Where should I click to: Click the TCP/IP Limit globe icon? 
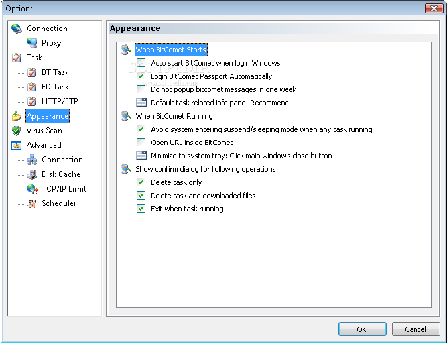(32, 189)
